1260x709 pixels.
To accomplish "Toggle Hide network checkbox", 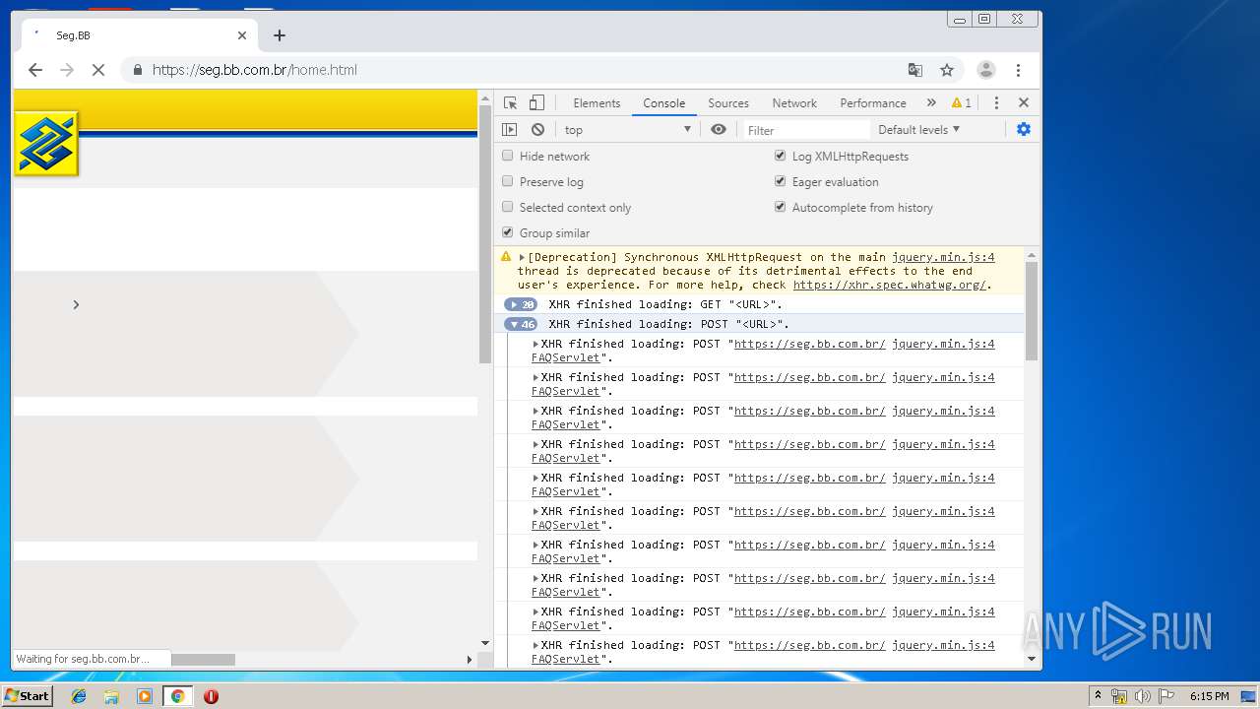I will pos(508,156).
